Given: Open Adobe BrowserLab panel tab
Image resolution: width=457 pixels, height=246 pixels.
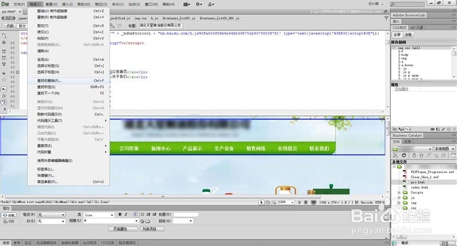Looking at the screenshot, I should click(x=408, y=15).
